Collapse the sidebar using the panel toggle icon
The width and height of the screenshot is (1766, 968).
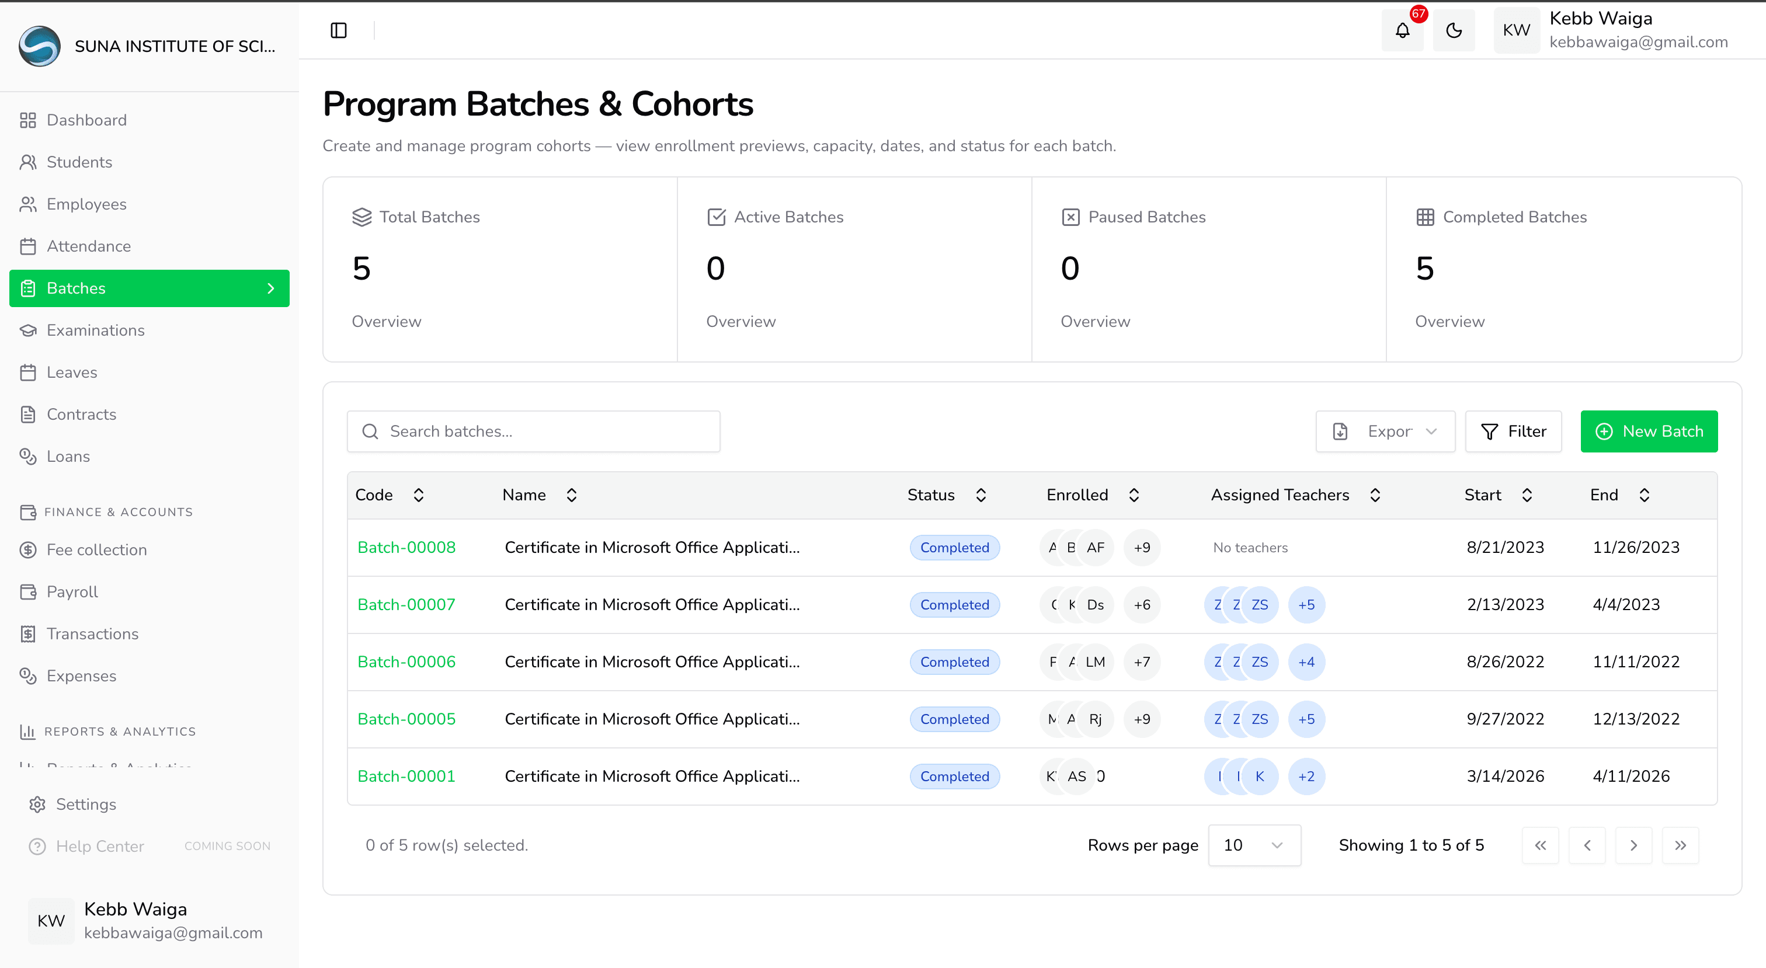tap(338, 30)
